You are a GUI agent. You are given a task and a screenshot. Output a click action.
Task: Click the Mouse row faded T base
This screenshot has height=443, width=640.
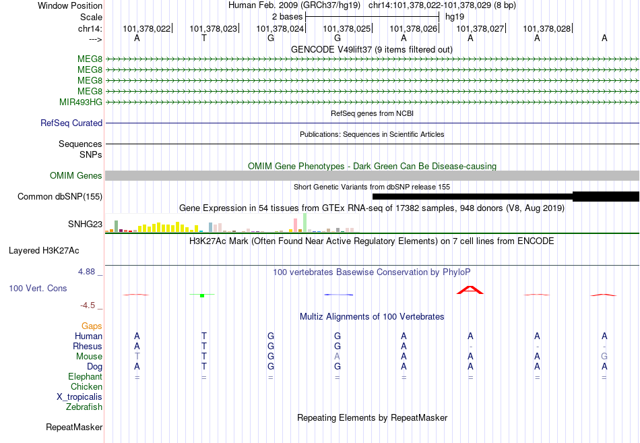pos(137,357)
